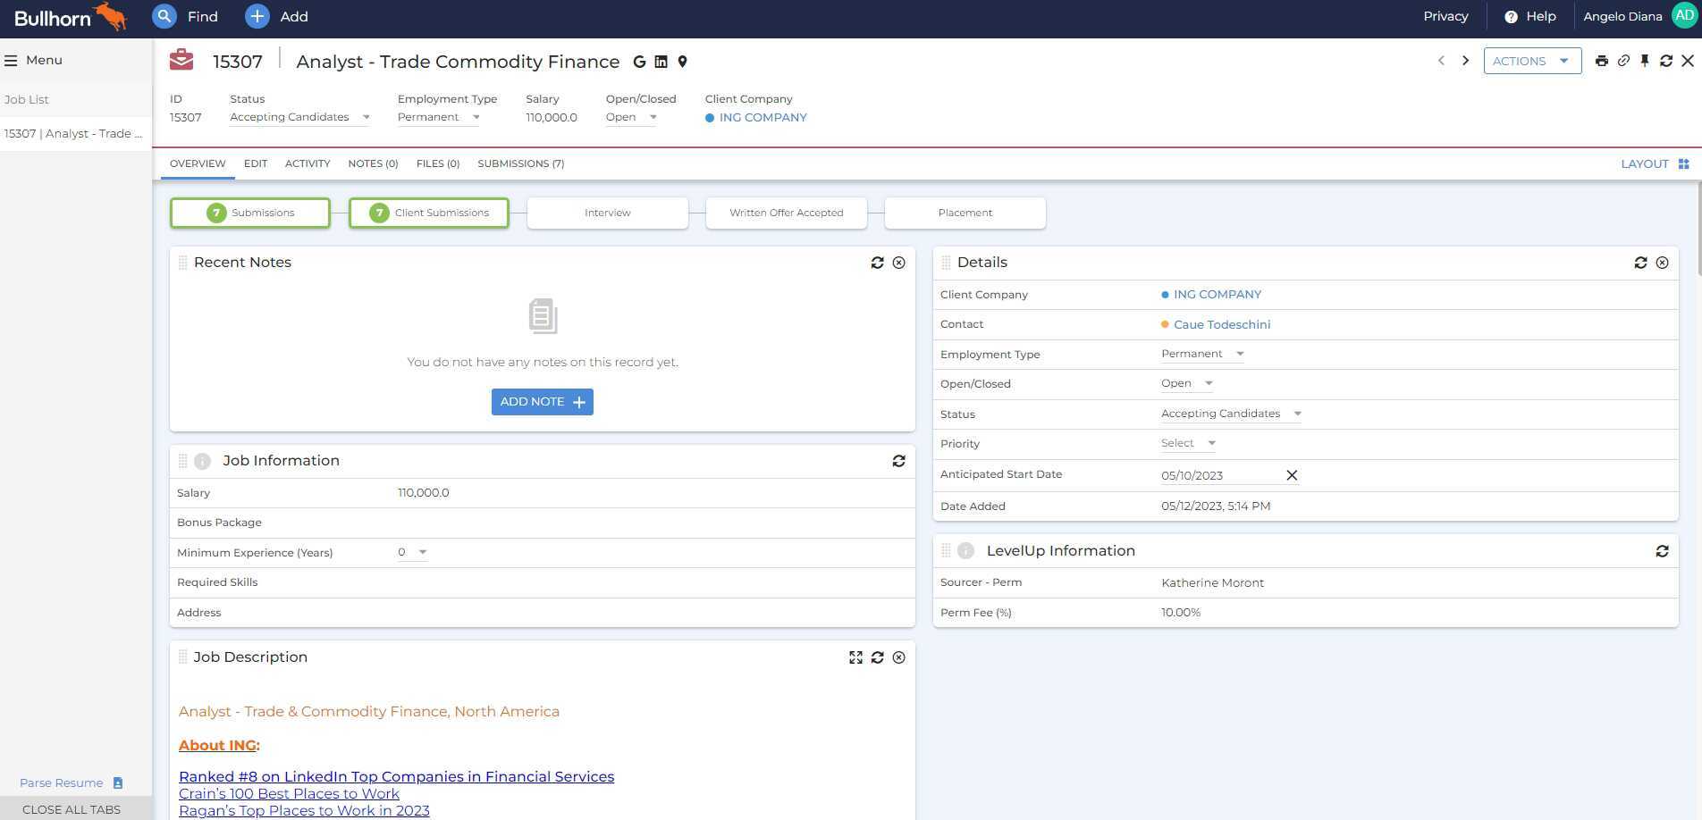
Task: Toggle the Menu sidebar
Action: pyautogui.click(x=12, y=60)
